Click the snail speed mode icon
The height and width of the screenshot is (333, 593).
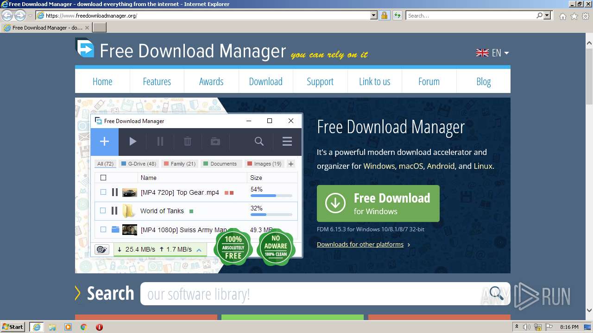click(x=101, y=249)
